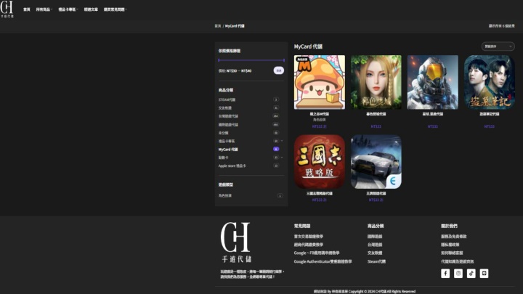Open the TikTok icon in the footer
The width and height of the screenshot is (523, 294).
coord(471,274)
